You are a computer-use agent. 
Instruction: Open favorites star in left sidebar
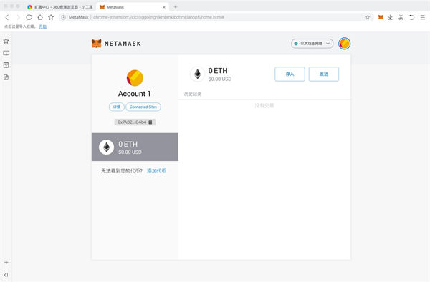click(6, 41)
